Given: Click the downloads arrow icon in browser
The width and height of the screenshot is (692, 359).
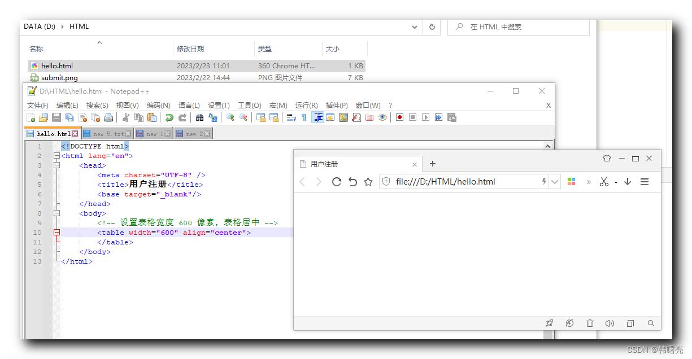Looking at the screenshot, I should click(628, 182).
